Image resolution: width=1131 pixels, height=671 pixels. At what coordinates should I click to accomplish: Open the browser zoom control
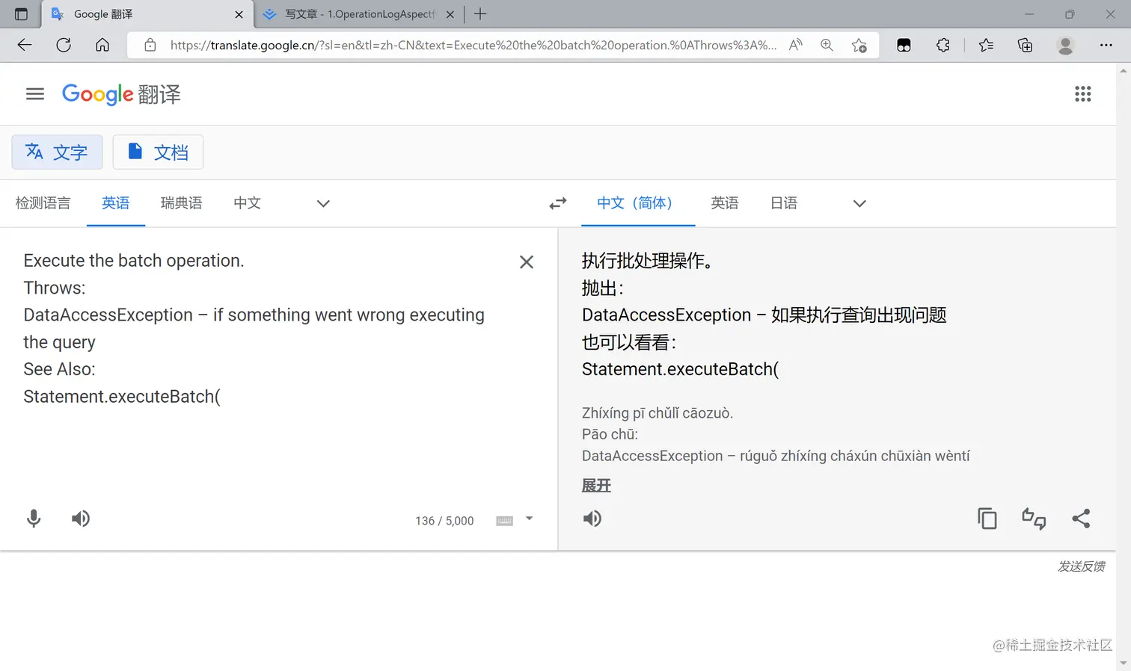click(827, 45)
